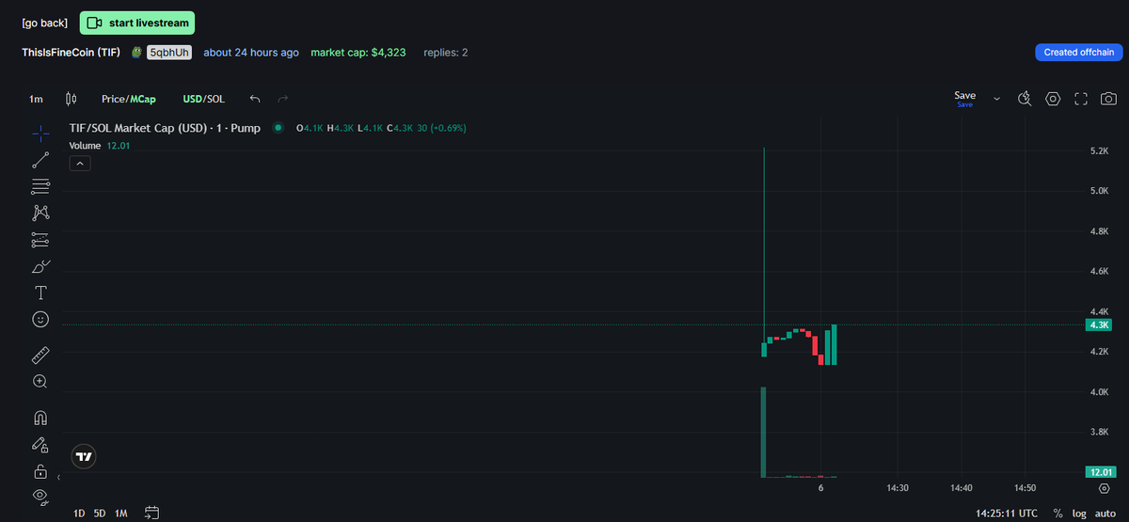Click the creator avatar beside 5qbhUh

point(137,53)
